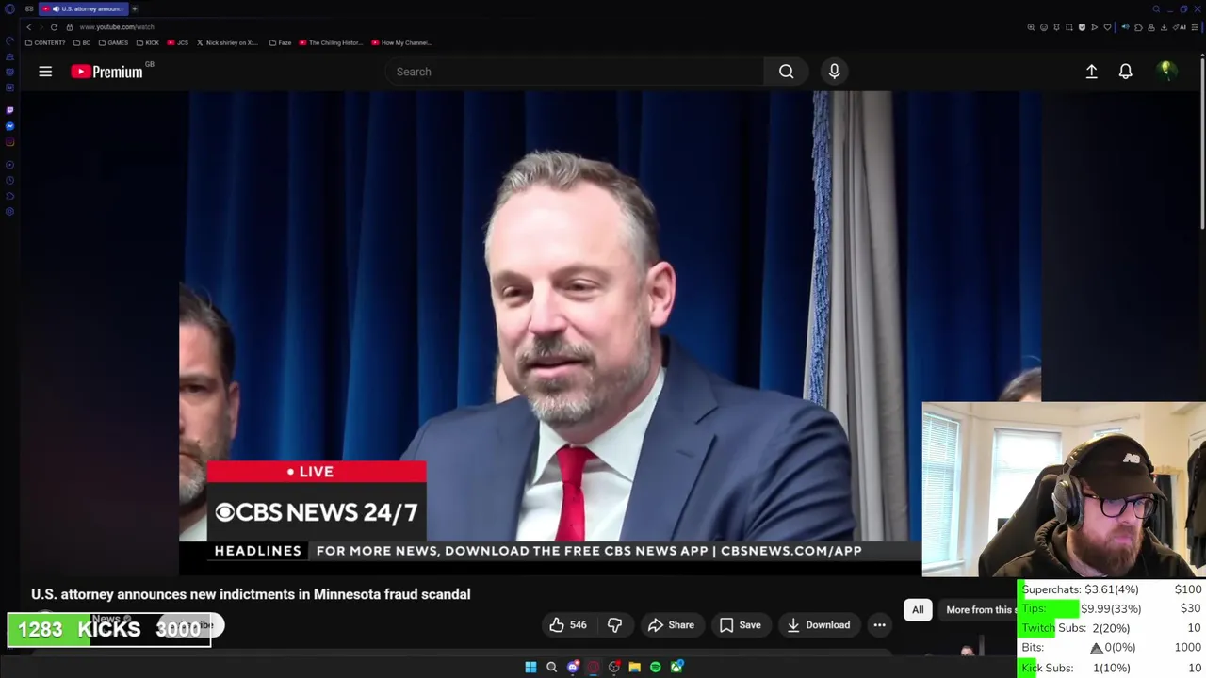
Task: Open the Xbox app from the taskbar
Action: tap(676, 667)
